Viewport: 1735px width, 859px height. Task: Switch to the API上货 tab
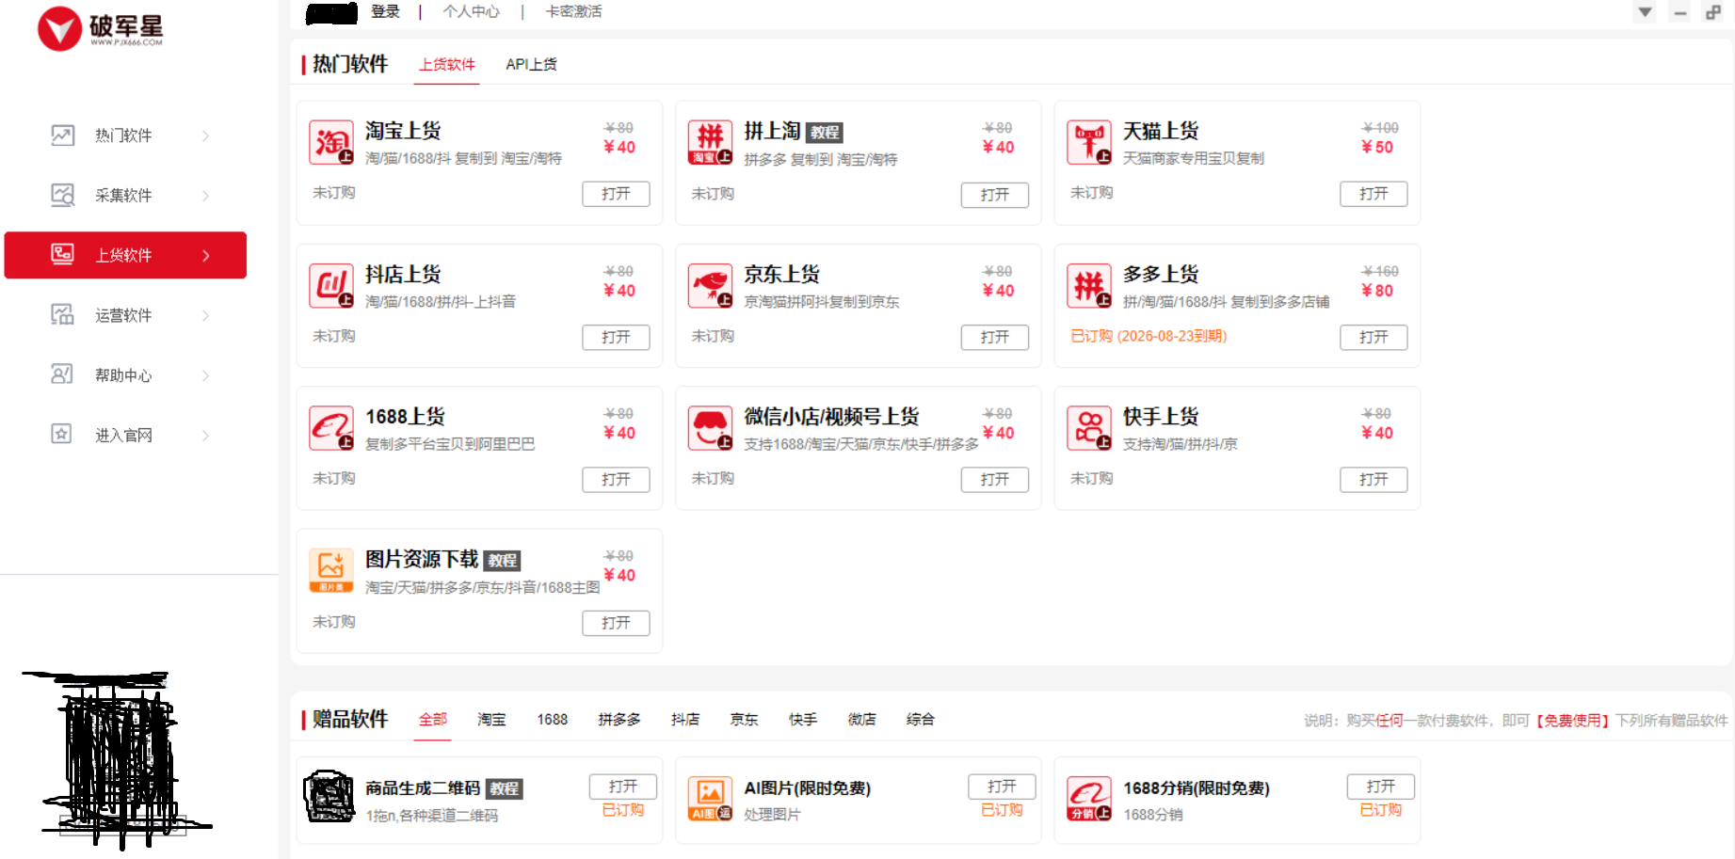click(x=531, y=64)
